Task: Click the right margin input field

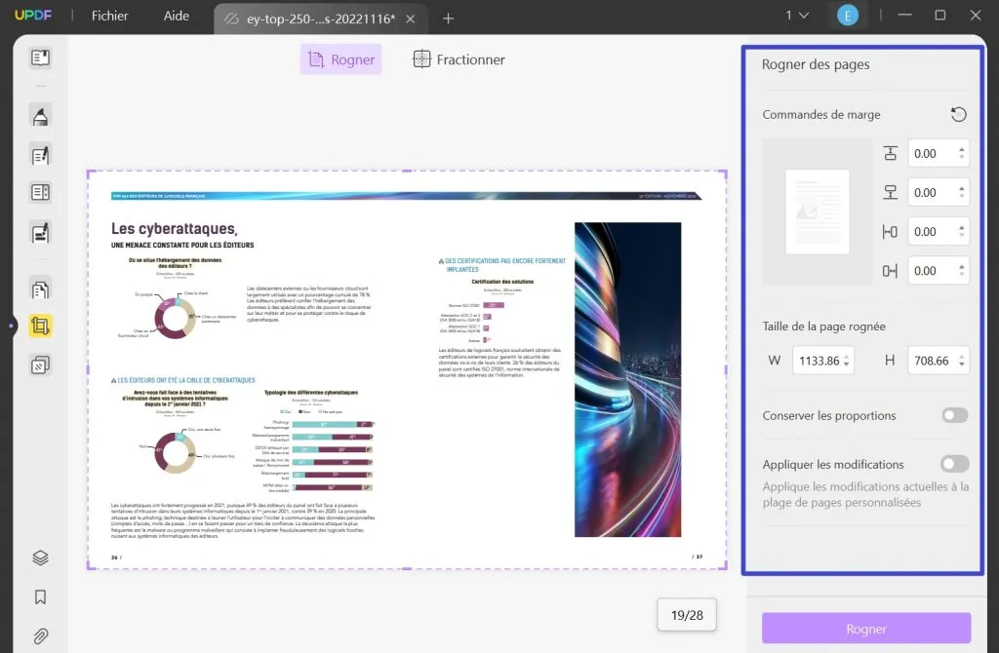Action: click(939, 271)
